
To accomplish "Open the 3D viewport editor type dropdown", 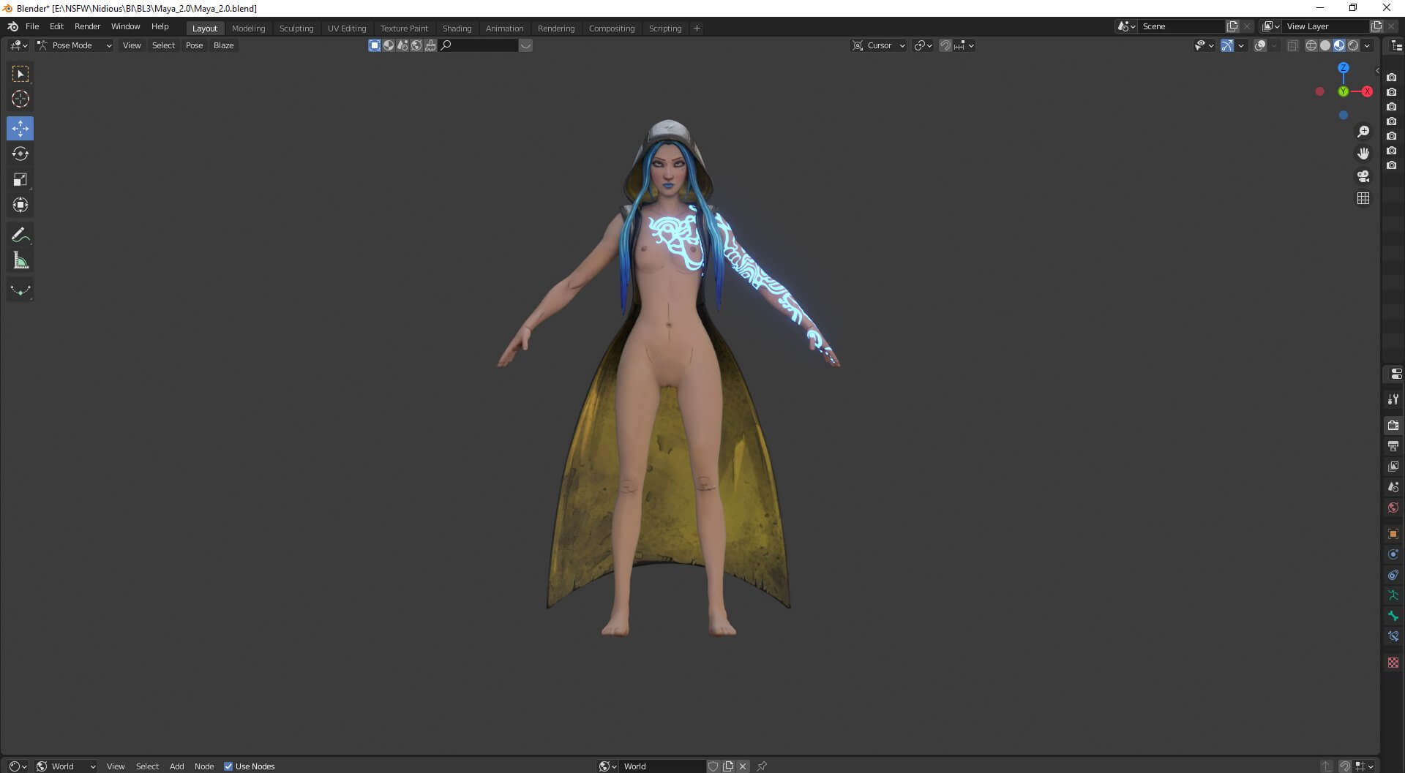I will (18, 45).
